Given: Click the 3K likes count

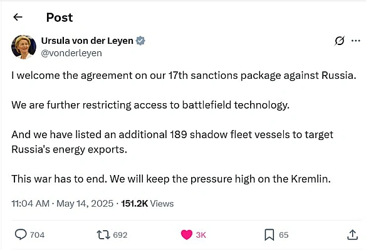Looking at the screenshot, I should click(x=201, y=235).
